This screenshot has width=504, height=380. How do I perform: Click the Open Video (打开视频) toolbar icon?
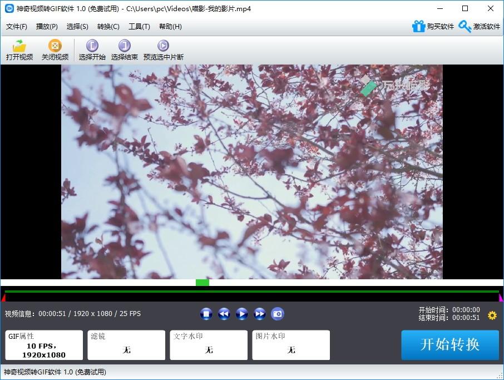[19, 46]
